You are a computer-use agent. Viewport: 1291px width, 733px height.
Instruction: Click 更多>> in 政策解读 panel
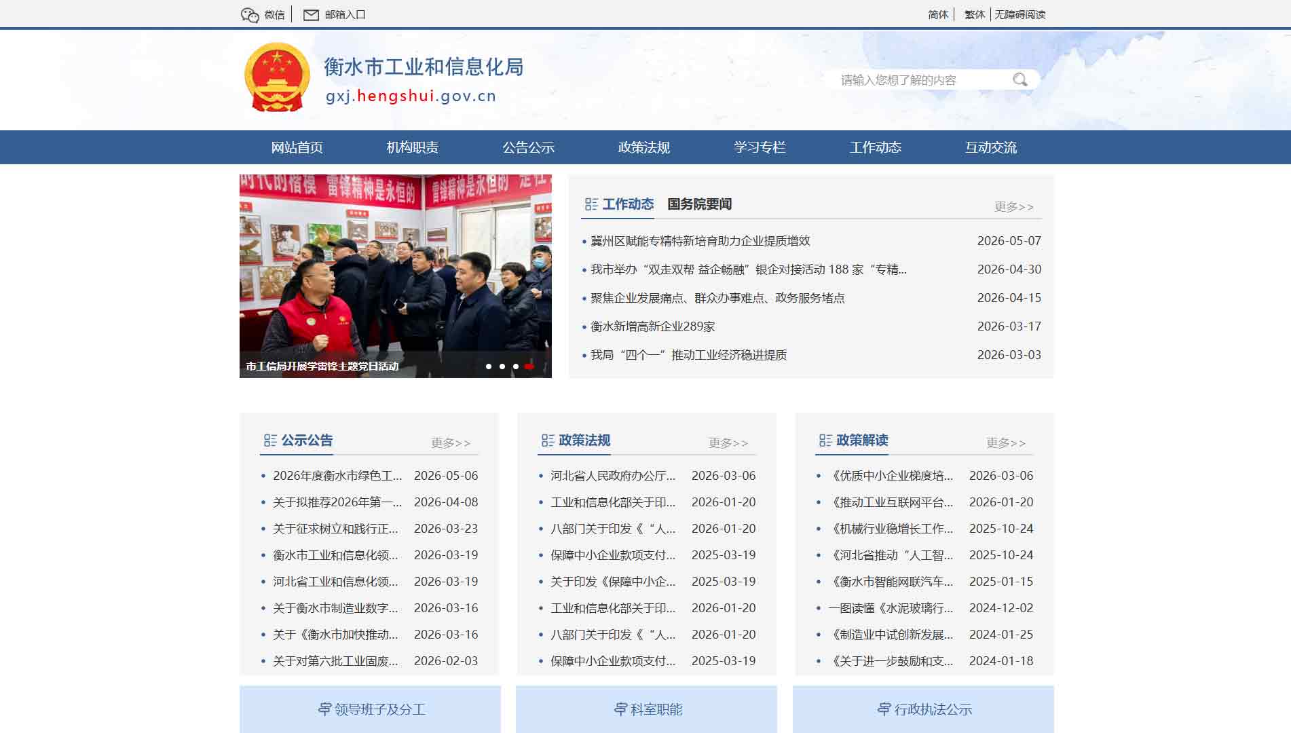(x=1006, y=443)
